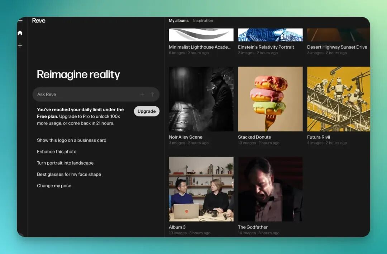Image resolution: width=387 pixels, height=254 pixels.
Task: Click the Home icon in sidebar
Action: 20,33
